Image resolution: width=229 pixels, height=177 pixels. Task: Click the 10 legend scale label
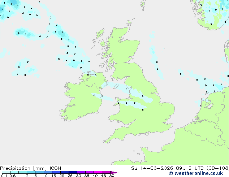coord(45,176)
